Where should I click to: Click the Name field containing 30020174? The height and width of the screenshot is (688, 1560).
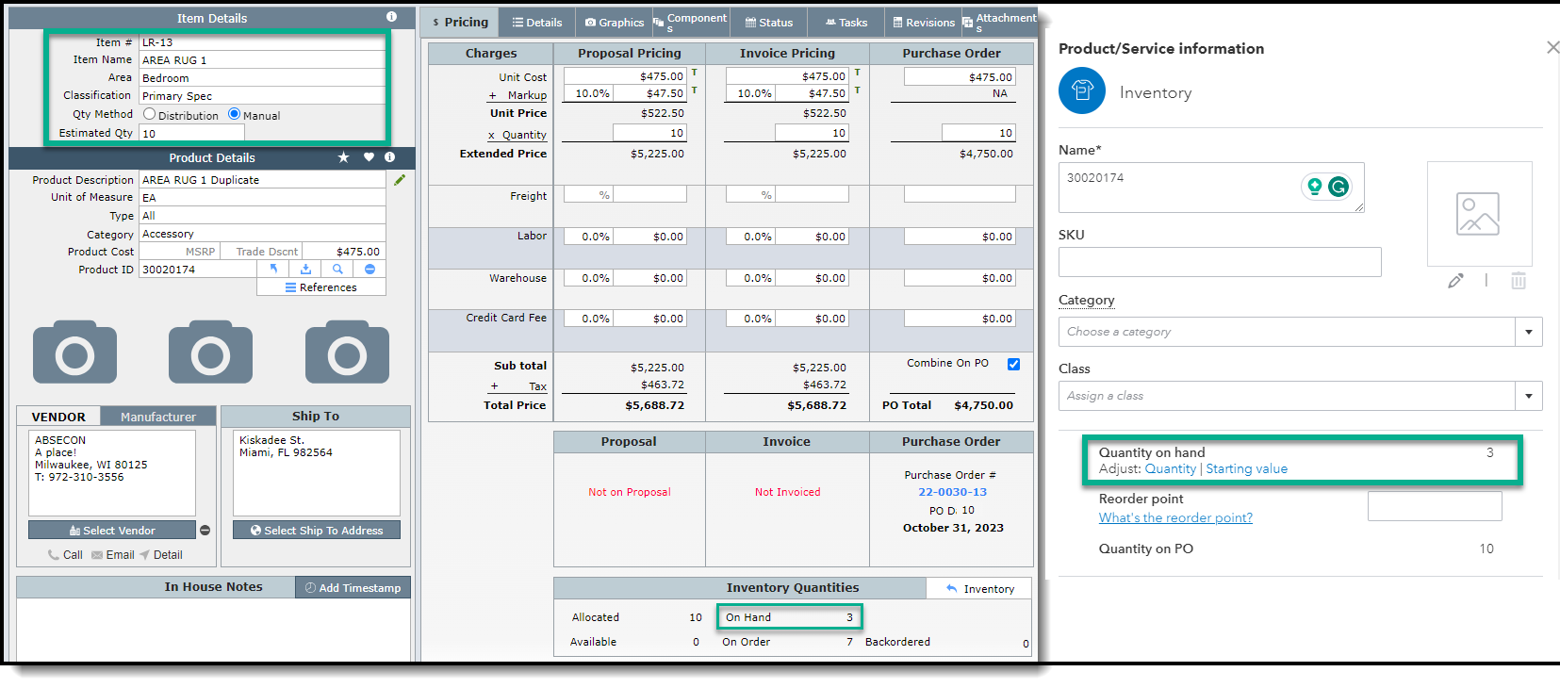click(x=1211, y=188)
